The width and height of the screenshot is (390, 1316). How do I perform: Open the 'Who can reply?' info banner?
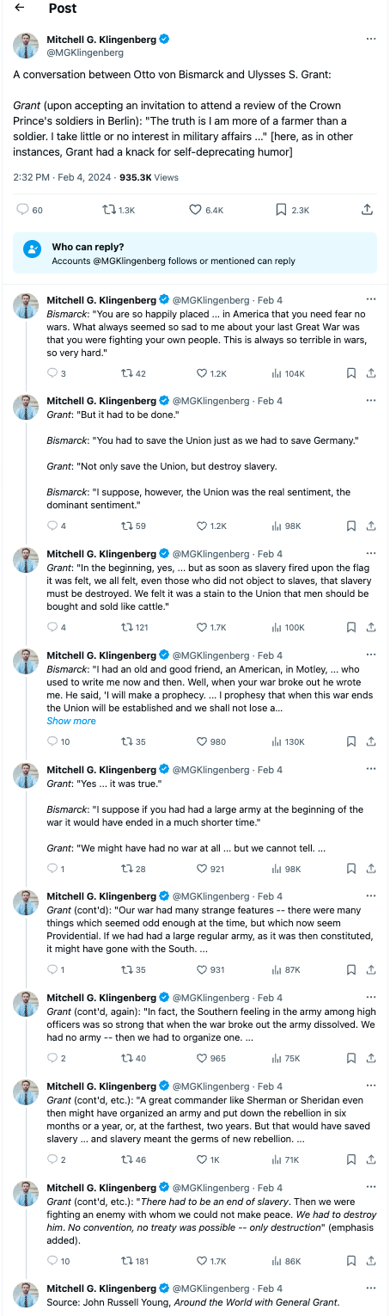pyautogui.click(x=195, y=254)
